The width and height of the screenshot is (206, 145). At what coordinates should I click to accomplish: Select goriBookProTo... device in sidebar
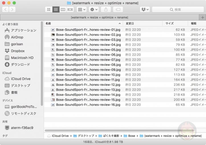pos(21,107)
